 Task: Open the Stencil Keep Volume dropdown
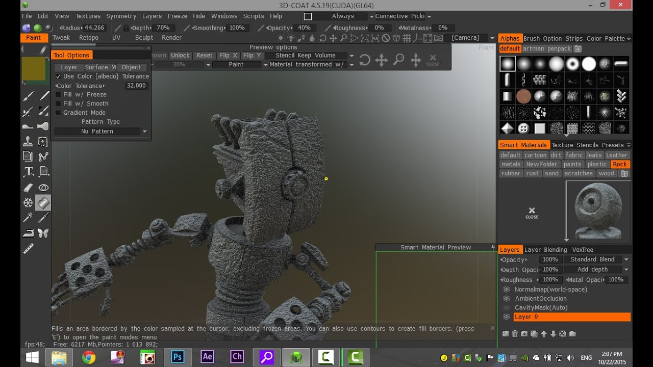pos(310,56)
